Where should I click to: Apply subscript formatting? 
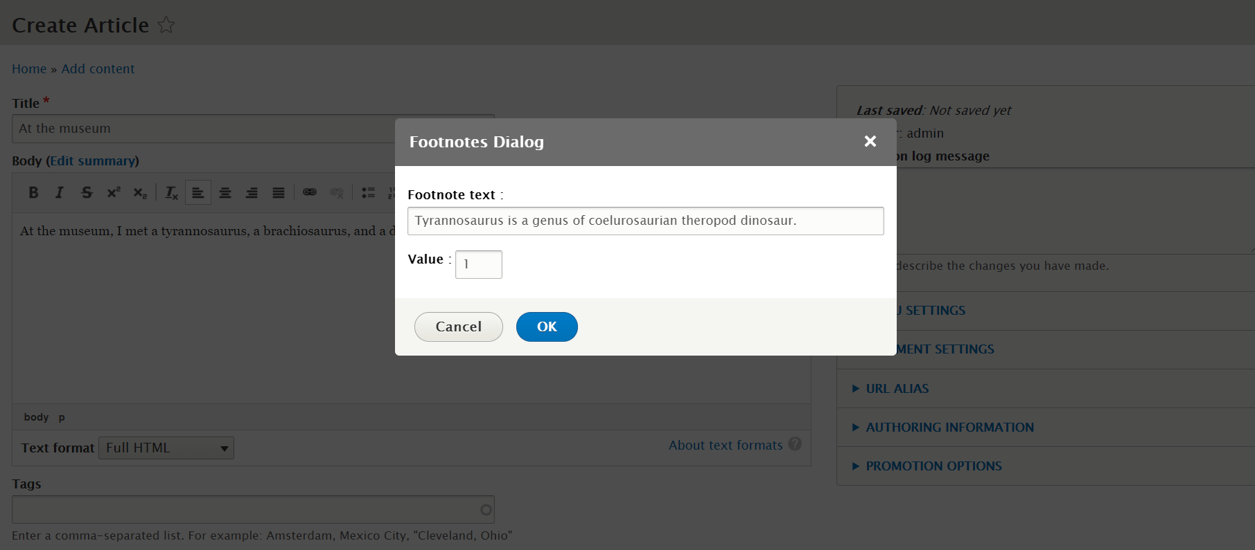pyautogui.click(x=140, y=192)
